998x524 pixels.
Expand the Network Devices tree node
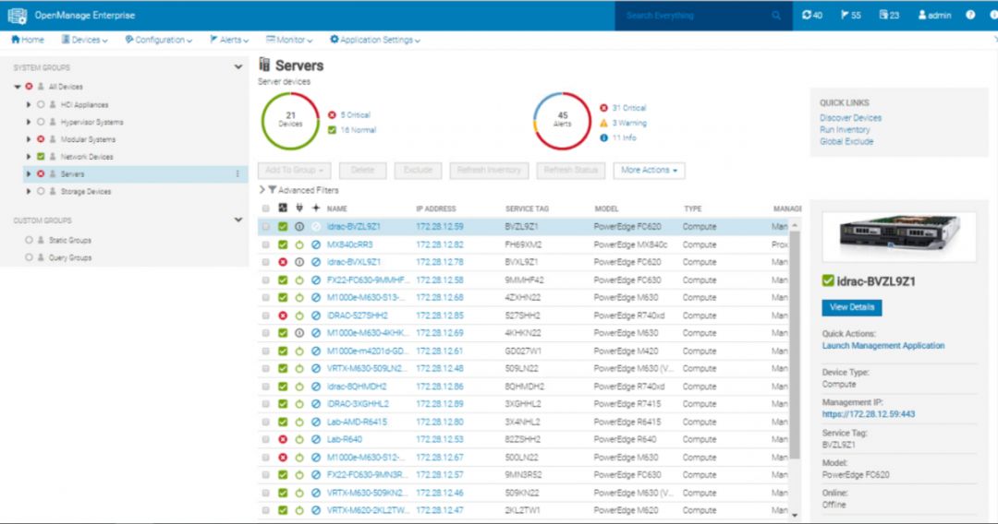pyautogui.click(x=28, y=156)
